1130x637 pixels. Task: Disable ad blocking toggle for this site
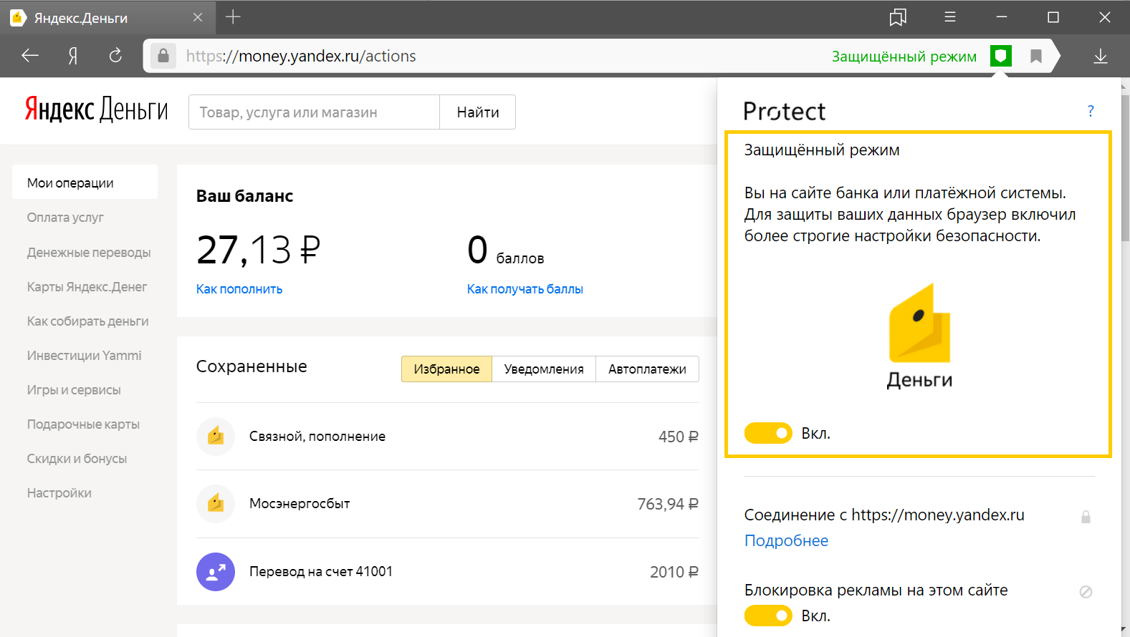coord(768,616)
